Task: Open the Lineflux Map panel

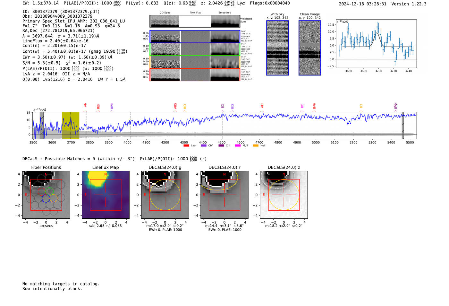Action: click(x=106, y=195)
